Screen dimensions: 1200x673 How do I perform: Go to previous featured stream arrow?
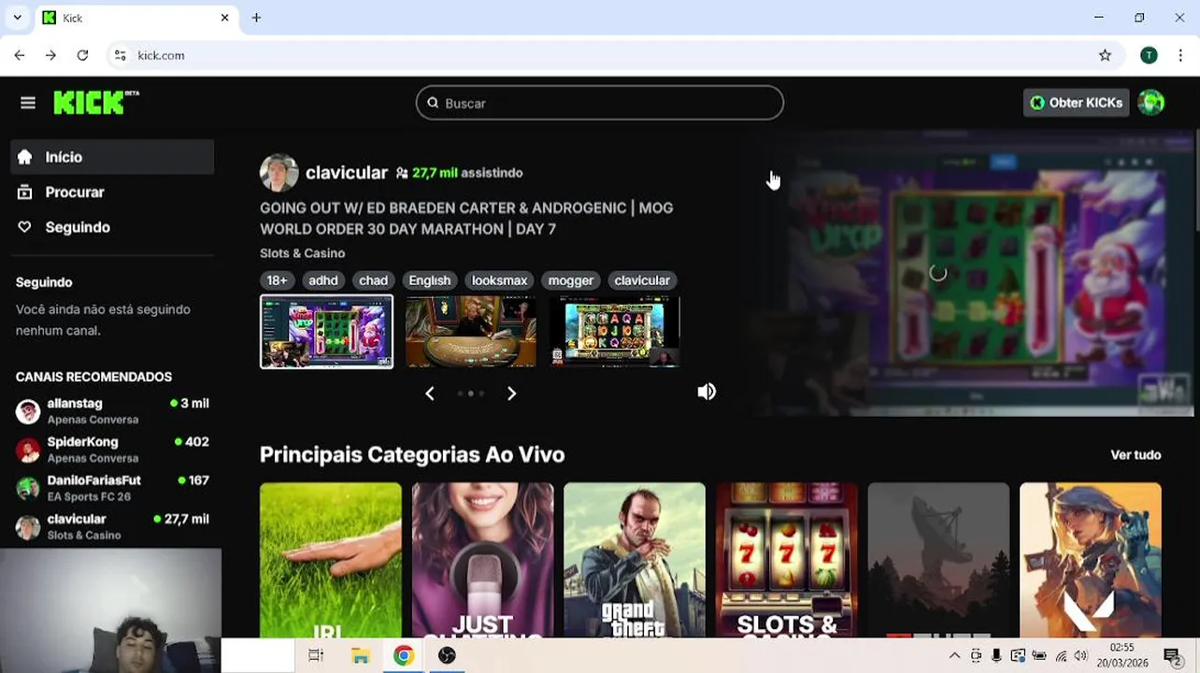430,394
